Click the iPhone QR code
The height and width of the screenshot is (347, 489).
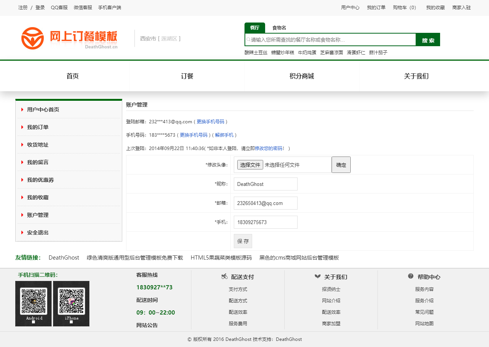tap(71, 302)
